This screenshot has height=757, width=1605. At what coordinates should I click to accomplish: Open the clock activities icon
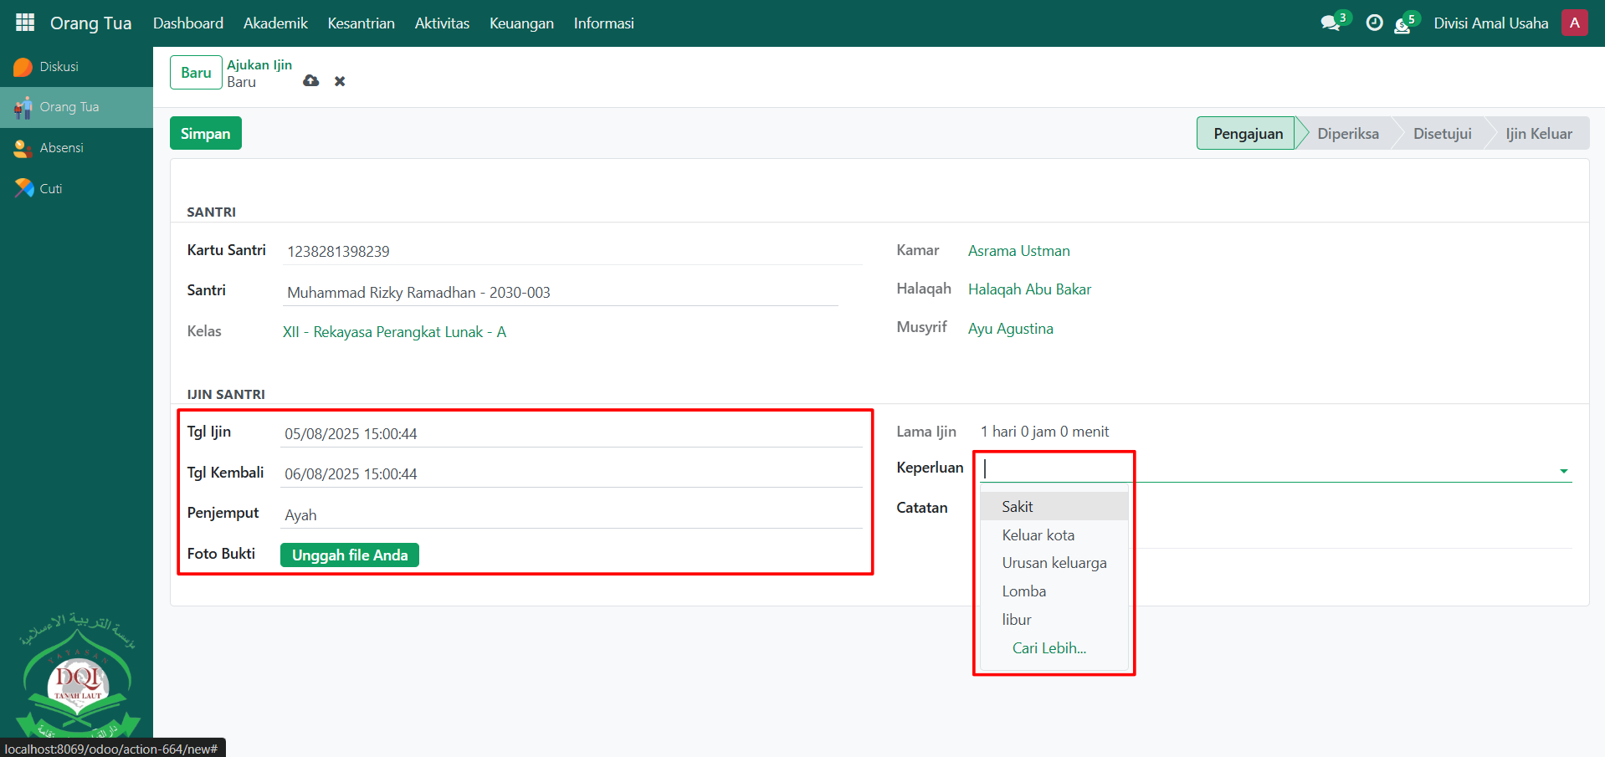[x=1374, y=23]
